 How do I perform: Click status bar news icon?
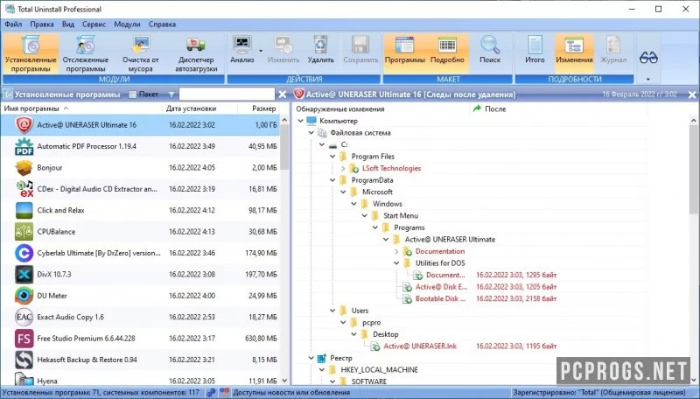(224, 393)
